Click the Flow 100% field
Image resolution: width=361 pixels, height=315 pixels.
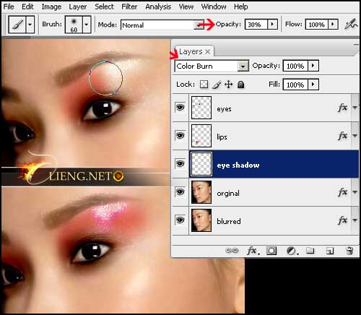317,25
